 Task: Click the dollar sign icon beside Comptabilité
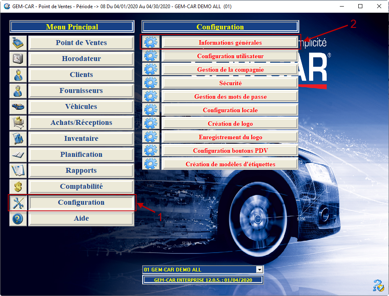pyautogui.click(x=18, y=187)
